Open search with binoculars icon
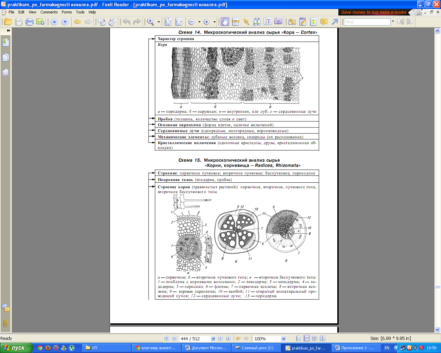 click(257, 22)
